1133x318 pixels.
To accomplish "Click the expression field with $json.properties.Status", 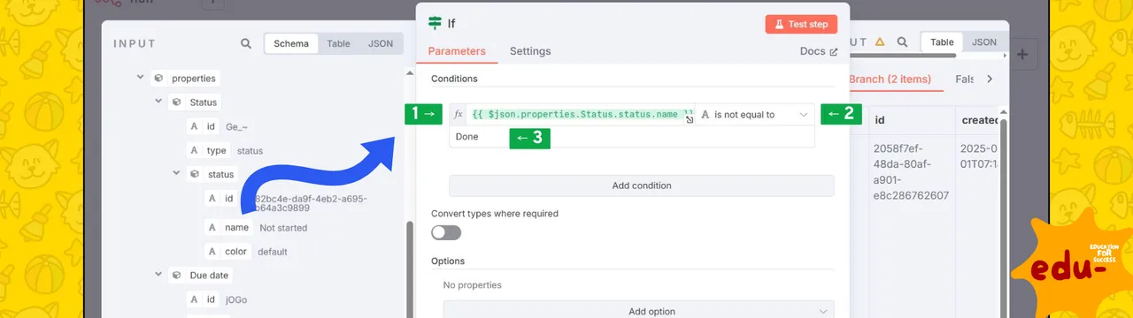I will pyautogui.click(x=582, y=115).
